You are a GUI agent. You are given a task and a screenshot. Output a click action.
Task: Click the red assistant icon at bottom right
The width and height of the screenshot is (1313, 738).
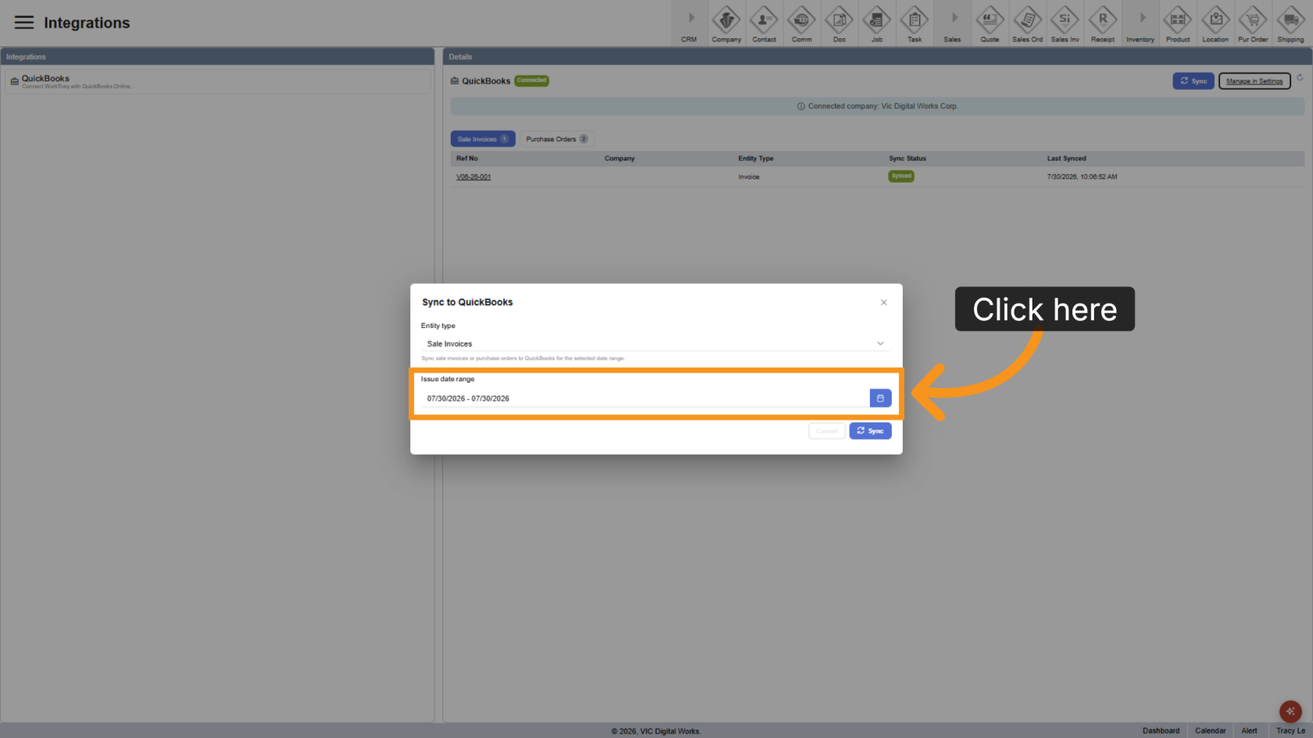1290,711
